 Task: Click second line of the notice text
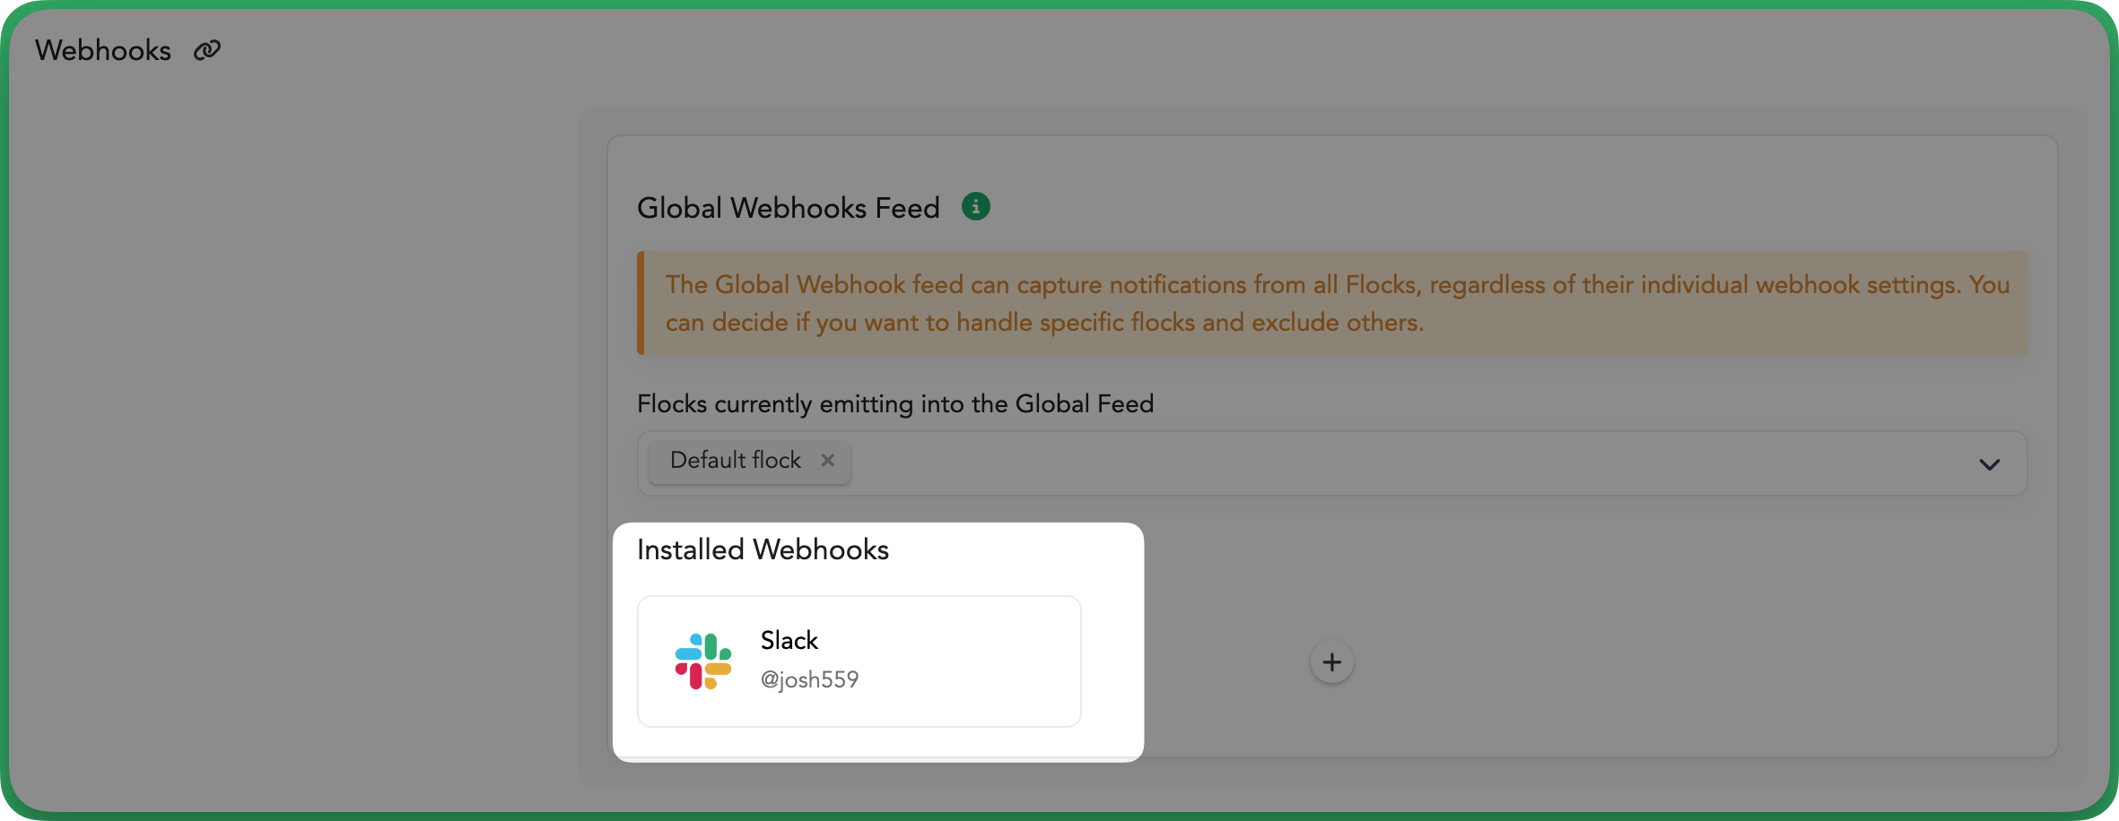[x=1044, y=323]
